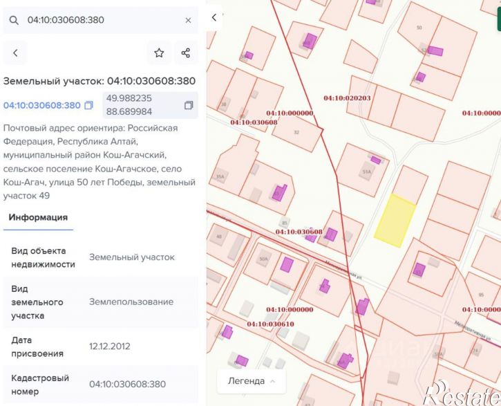Copy the cadastral number next to the blue link
The height and width of the screenshot is (406, 501).
(x=88, y=105)
